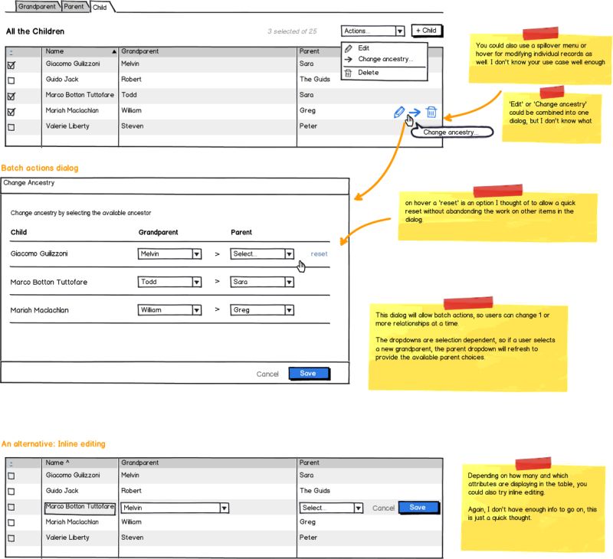Click the arrow icon beside Change ancestry entry
The width and height of the screenshot is (613, 559).
(349, 59)
